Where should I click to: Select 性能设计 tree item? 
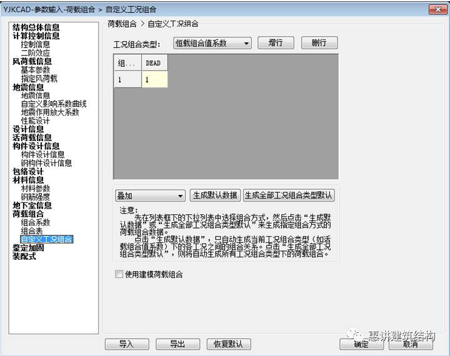tap(35, 121)
